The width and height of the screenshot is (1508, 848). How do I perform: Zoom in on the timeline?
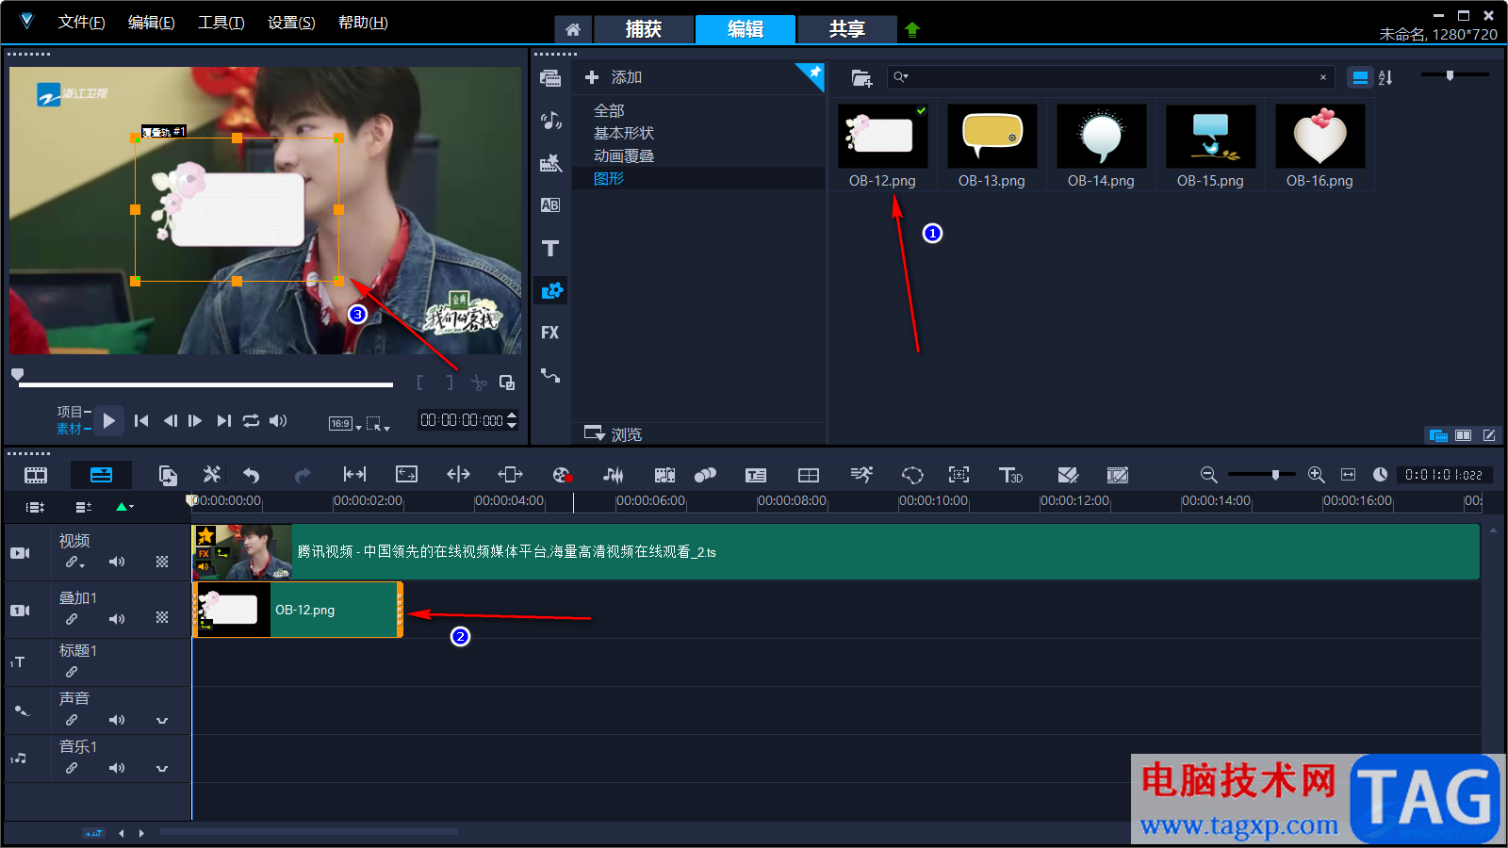[x=1317, y=475]
